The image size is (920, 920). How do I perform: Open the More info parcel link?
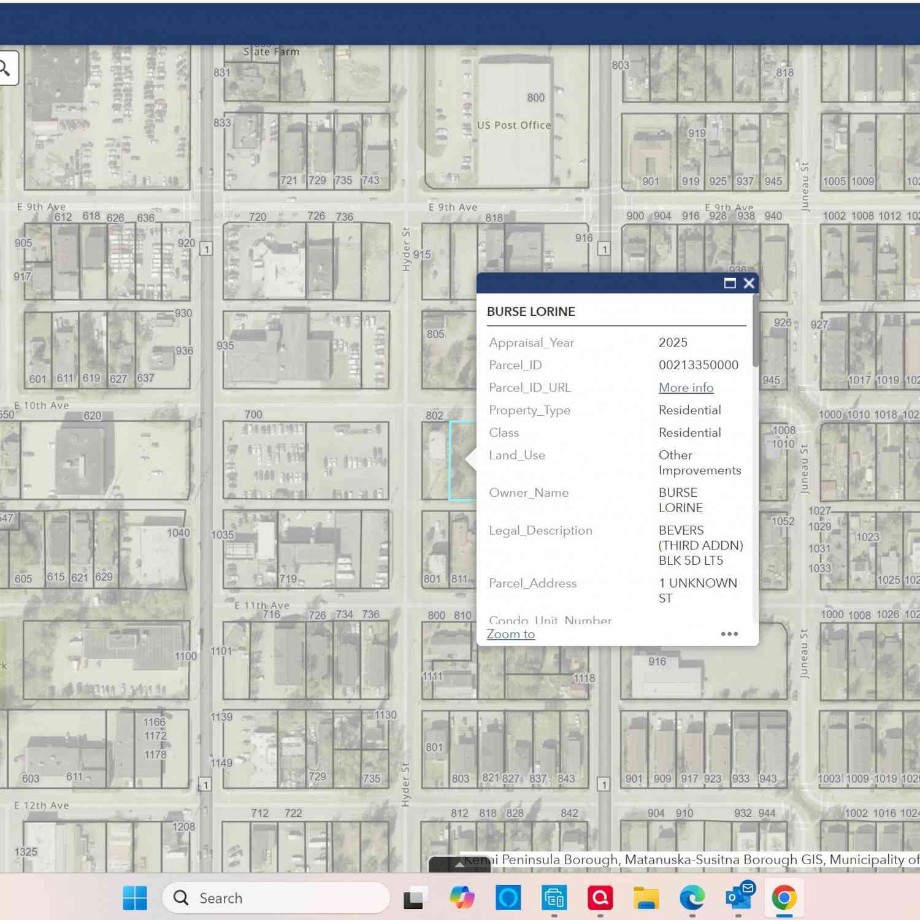(x=686, y=388)
